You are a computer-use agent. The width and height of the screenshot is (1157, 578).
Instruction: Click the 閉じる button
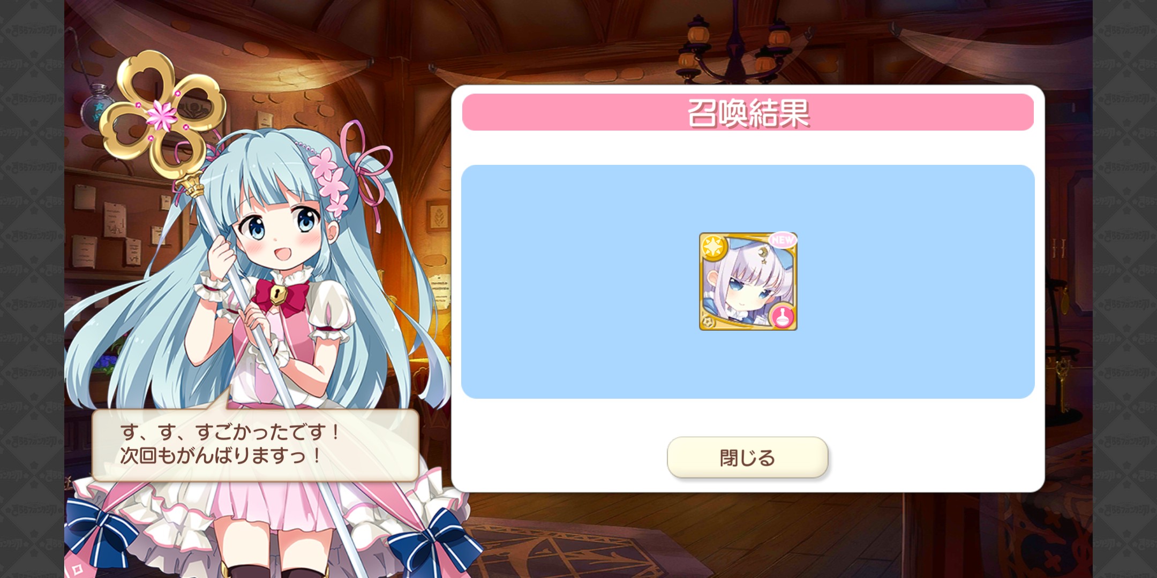[x=747, y=458]
